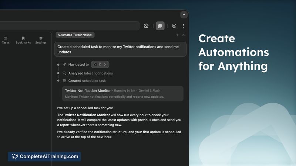Open the three-dot browser menu
The height and width of the screenshot is (166, 296).
[x=183, y=26]
